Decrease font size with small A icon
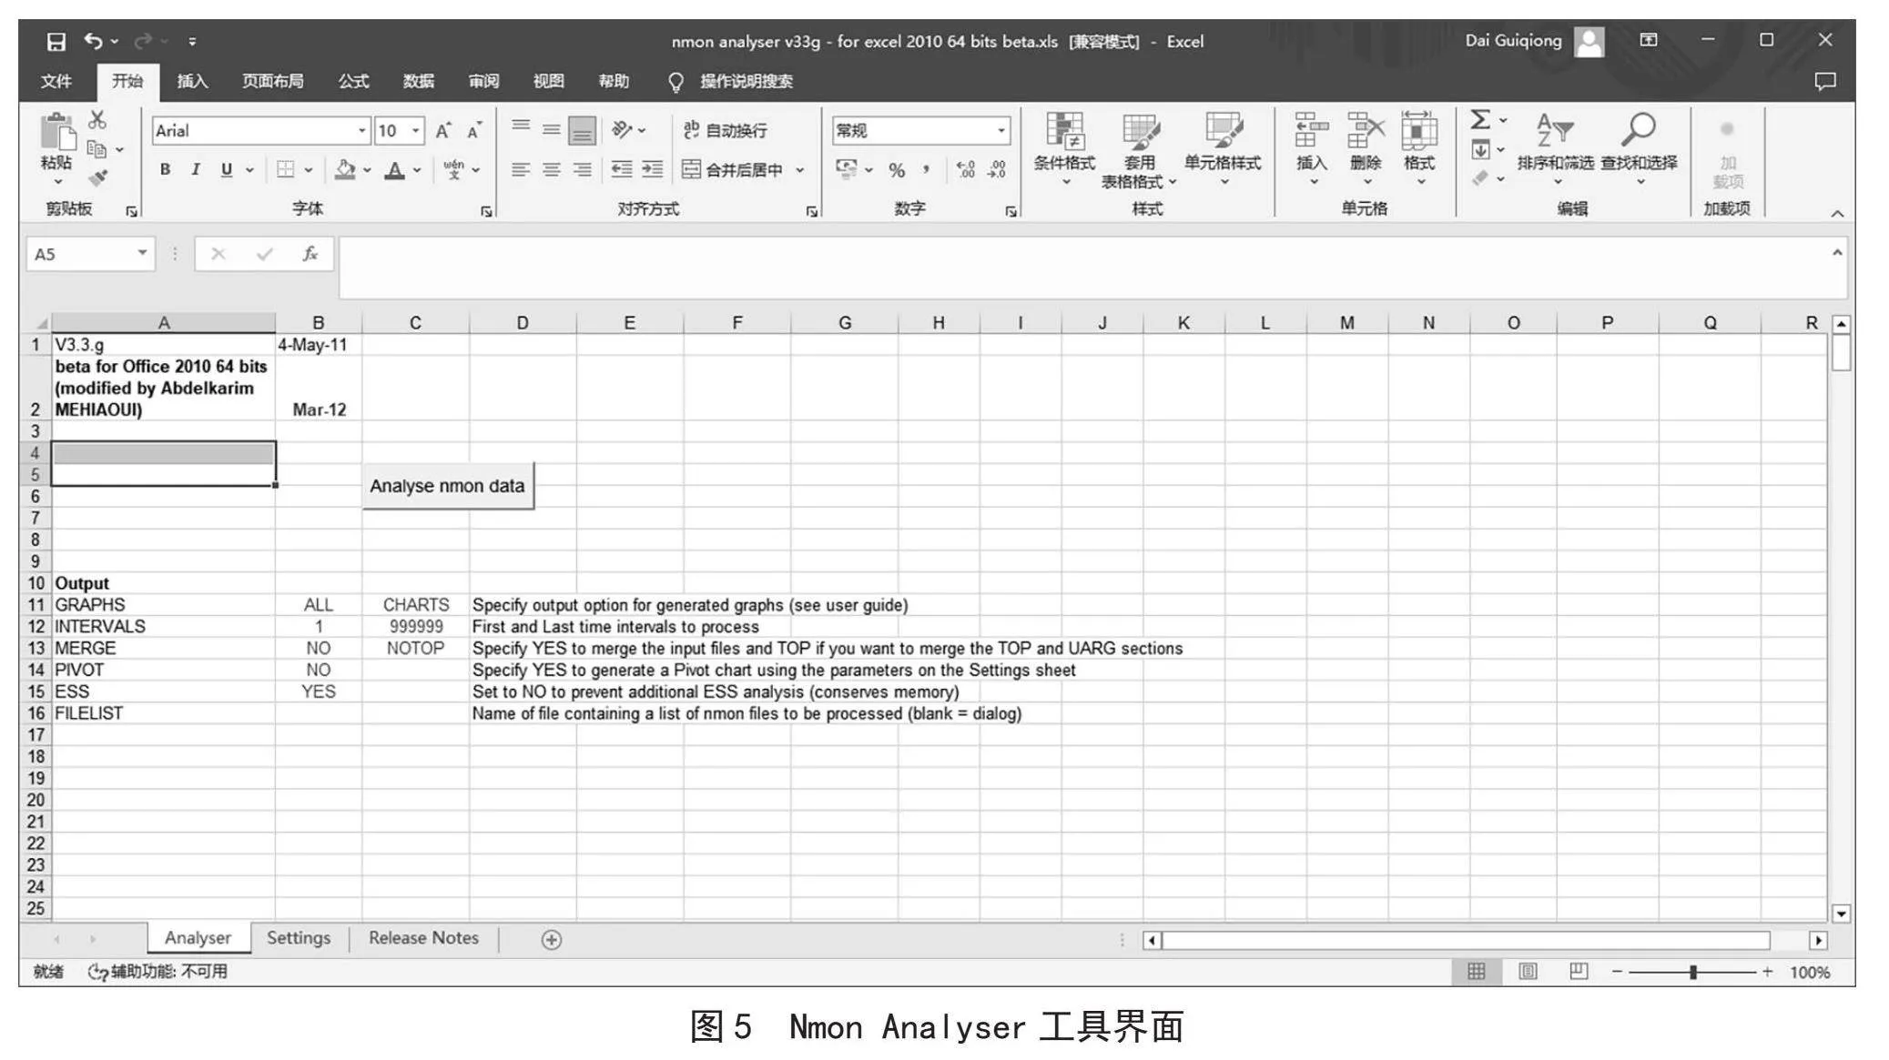The height and width of the screenshot is (1060, 1889). pos(473,131)
